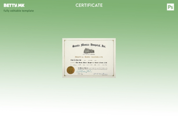Image resolution: width=178 pixels, height=116 pixels.
Task: Click the bottom-left corner ornament of certificate
Action: pyautogui.click(x=64, y=76)
